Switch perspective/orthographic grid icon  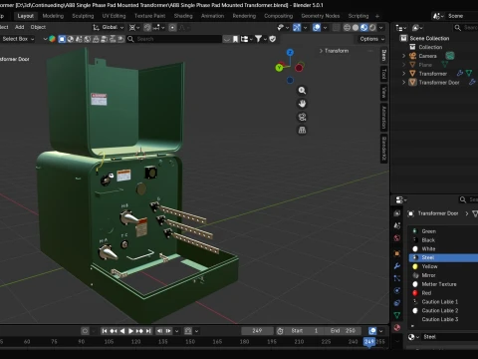pos(302,131)
